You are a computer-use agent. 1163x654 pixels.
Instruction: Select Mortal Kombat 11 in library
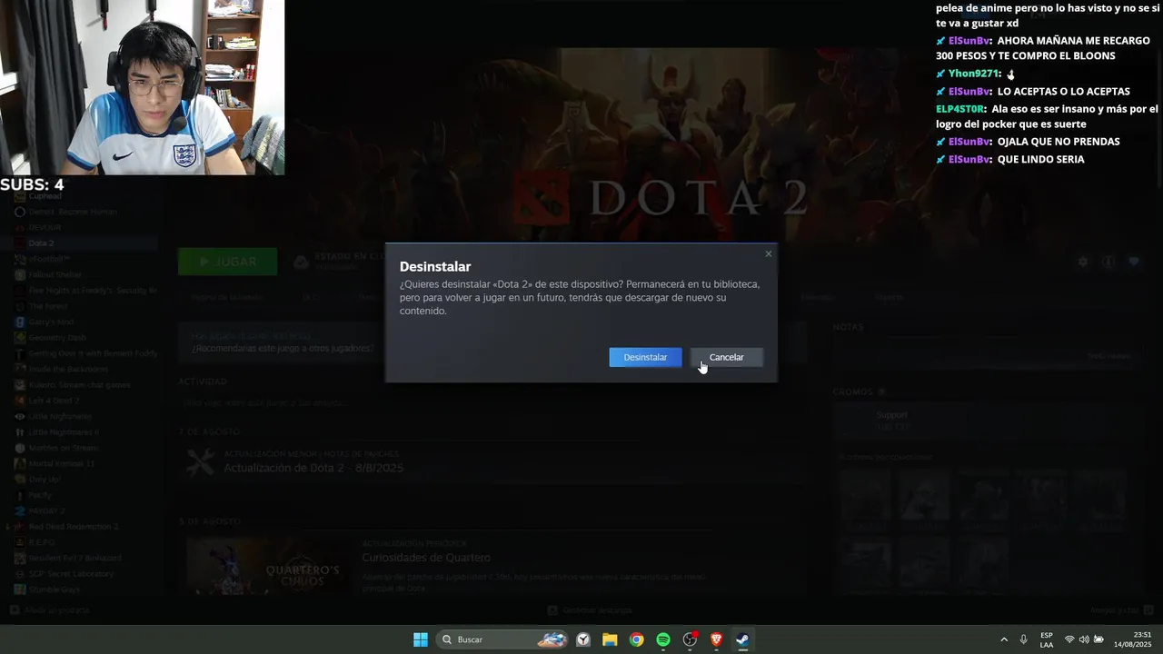[62, 463]
